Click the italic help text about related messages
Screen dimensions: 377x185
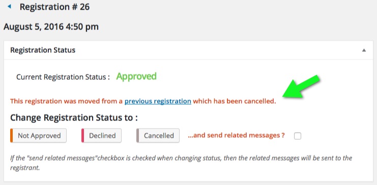(x=181, y=163)
